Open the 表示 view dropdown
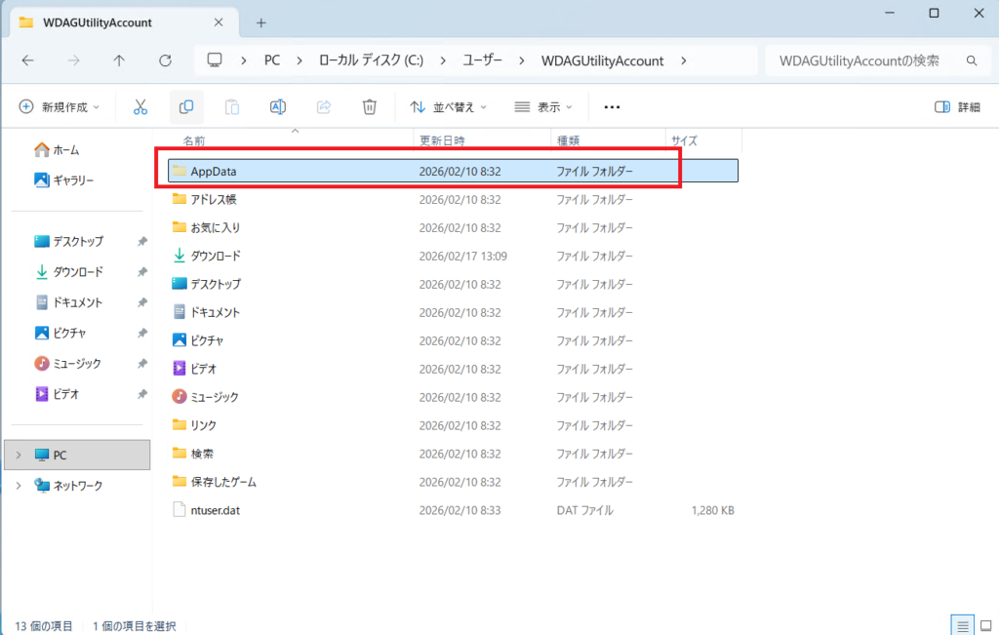999x635 pixels. click(x=543, y=106)
